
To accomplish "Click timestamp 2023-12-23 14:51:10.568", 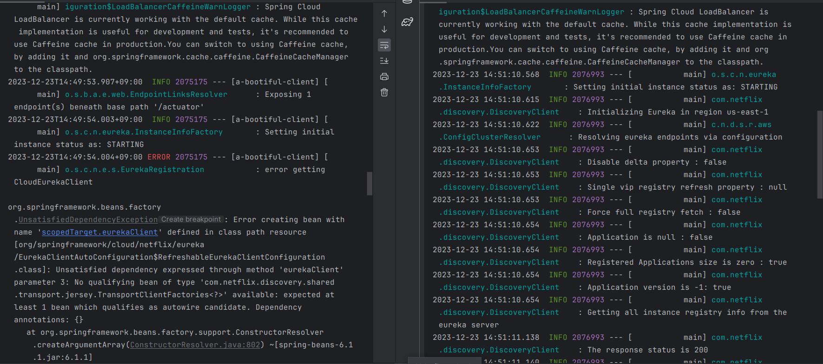I will (x=486, y=75).
